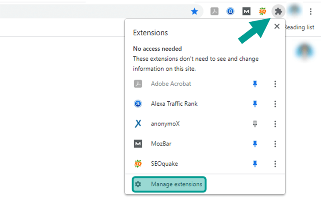Open more options for anonymoX
The image size is (321, 201).
point(275,124)
